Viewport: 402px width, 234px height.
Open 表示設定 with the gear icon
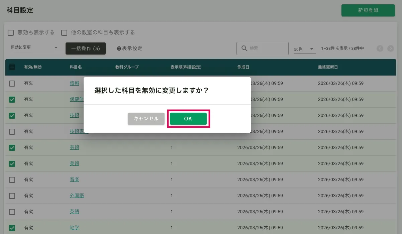tap(129, 48)
